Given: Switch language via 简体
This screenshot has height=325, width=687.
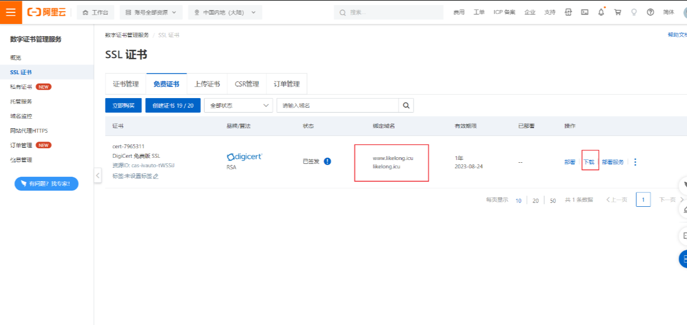Looking at the screenshot, I should [668, 12].
